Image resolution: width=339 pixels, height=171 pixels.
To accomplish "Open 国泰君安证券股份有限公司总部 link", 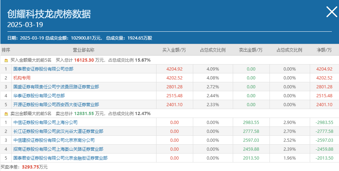I will [x=43, y=69].
